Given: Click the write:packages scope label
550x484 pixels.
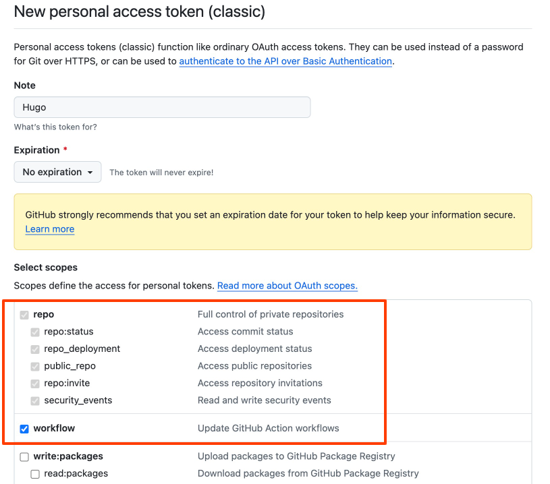Looking at the screenshot, I should pos(68,456).
